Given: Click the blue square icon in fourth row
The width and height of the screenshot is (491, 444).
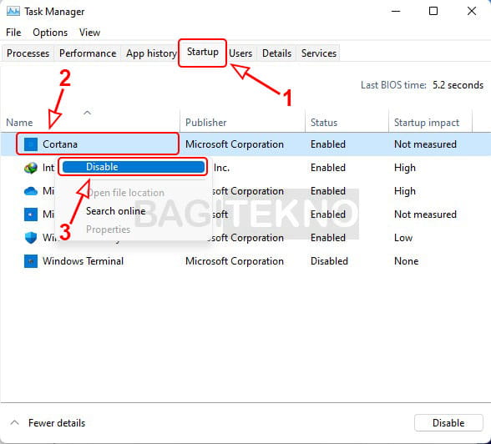Looking at the screenshot, I should pyautogui.click(x=31, y=214).
